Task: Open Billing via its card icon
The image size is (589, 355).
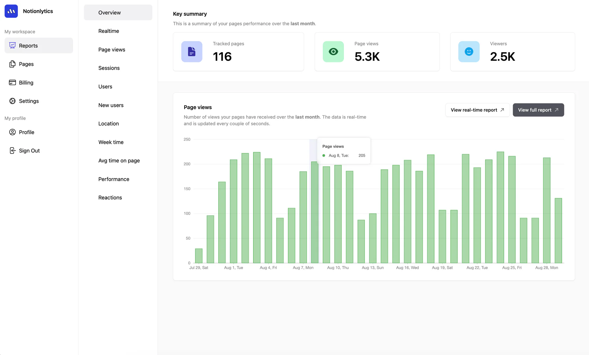Action: 12,83
